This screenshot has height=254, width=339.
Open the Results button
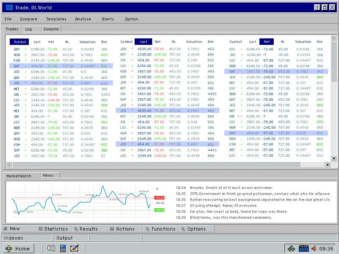click(89, 229)
